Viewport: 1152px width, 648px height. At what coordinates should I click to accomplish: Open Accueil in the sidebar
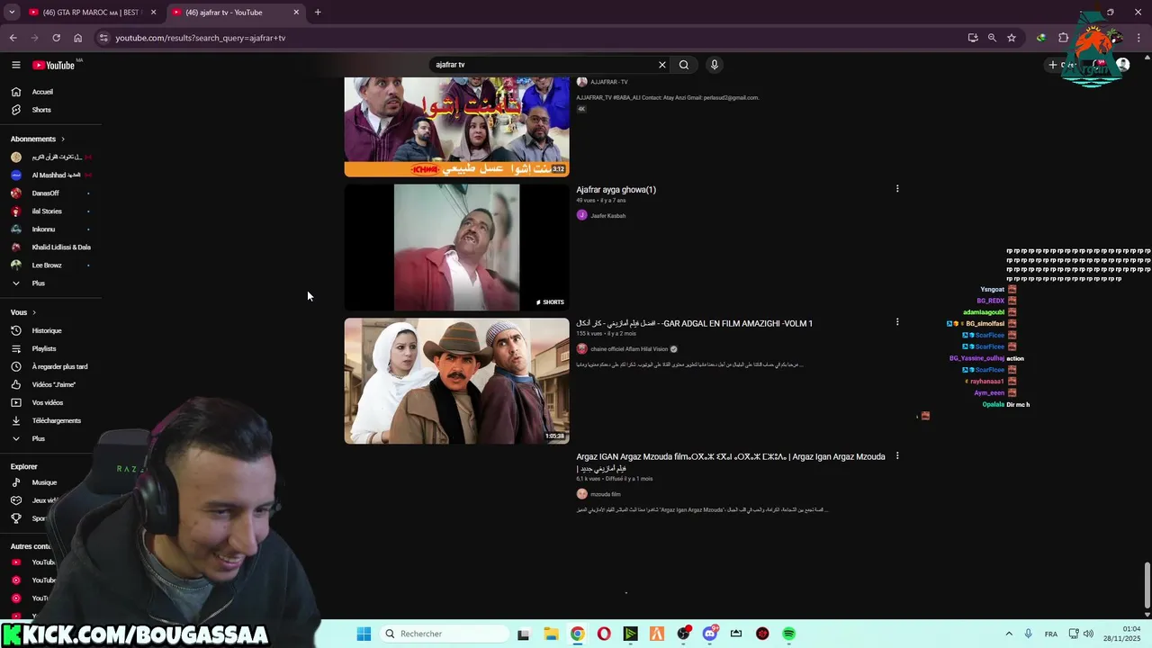tap(42, 92)
